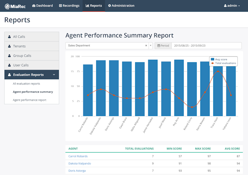Clear the Sales Department selection
This screenshot has height=175, width=248.
tap(146, 46)
